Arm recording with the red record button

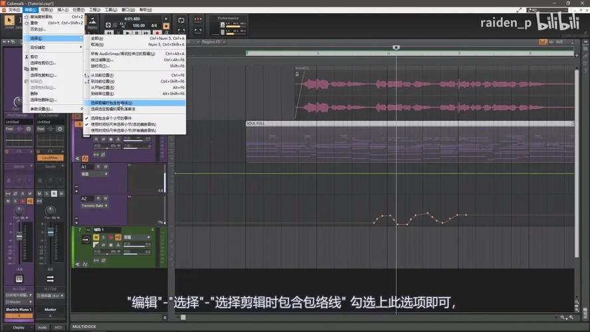click(x=157, y=33)
